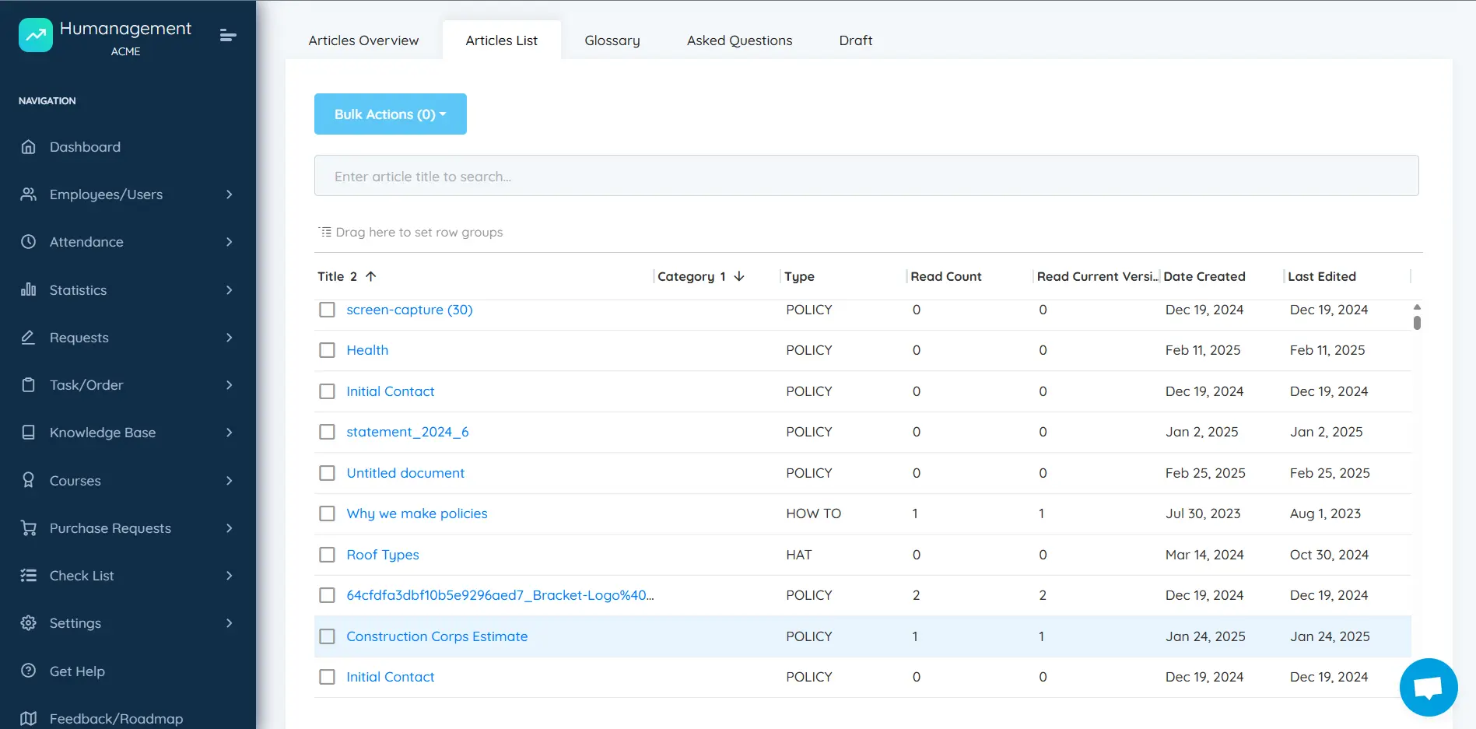This screenshot has height=729, width=1476.
Task: Sort by the Read Count column header
Action: (x=946, y=276)
